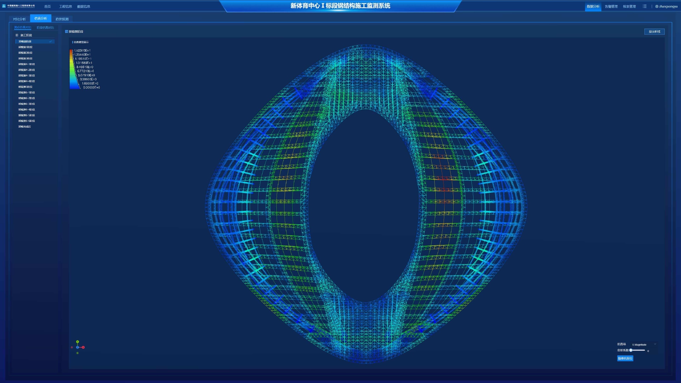
Task: Open the 仿真场 U.Magnitude dropdown
Action: click(644, 344)
